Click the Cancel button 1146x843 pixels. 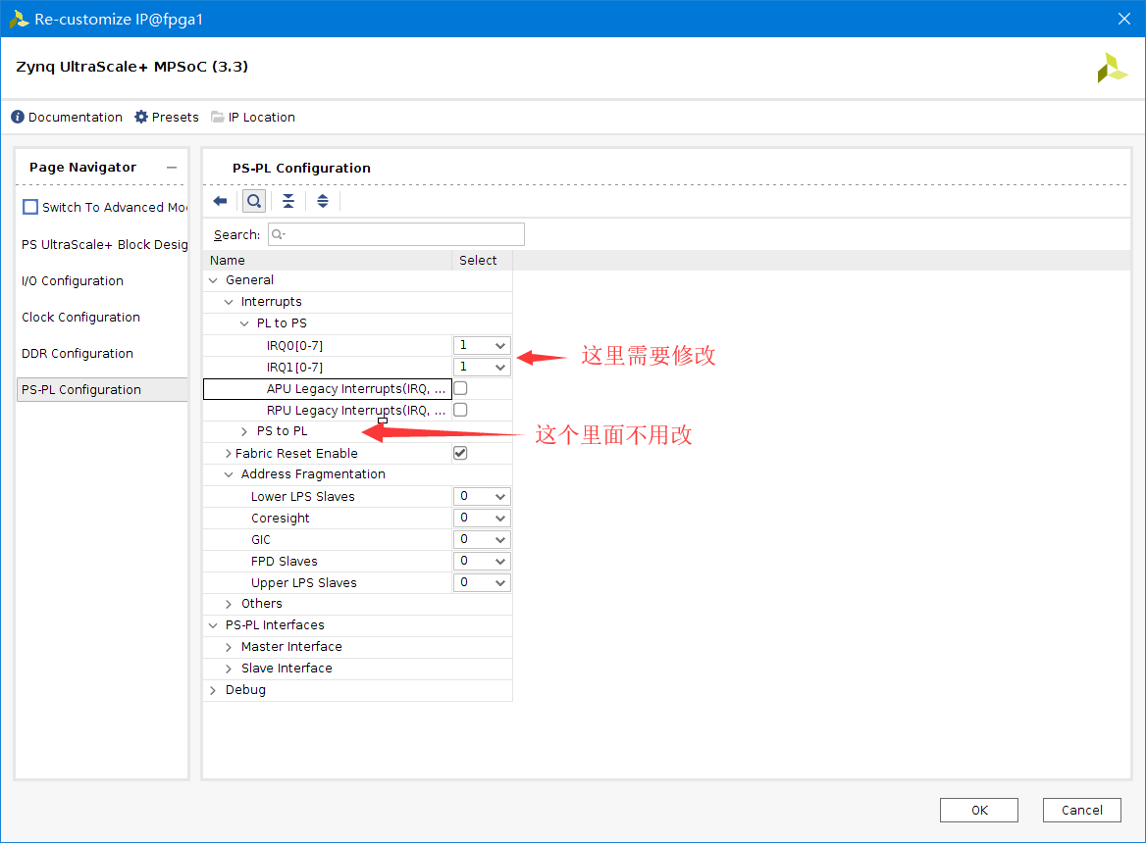[x=1081, y=810]
